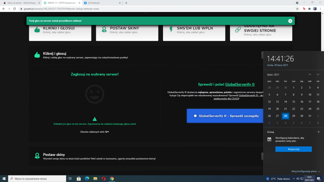The height and width of the screenshot is (182, 324).
Task: Open the Windows Start menu
Action: pyautogui.click(x=4, y=179)
